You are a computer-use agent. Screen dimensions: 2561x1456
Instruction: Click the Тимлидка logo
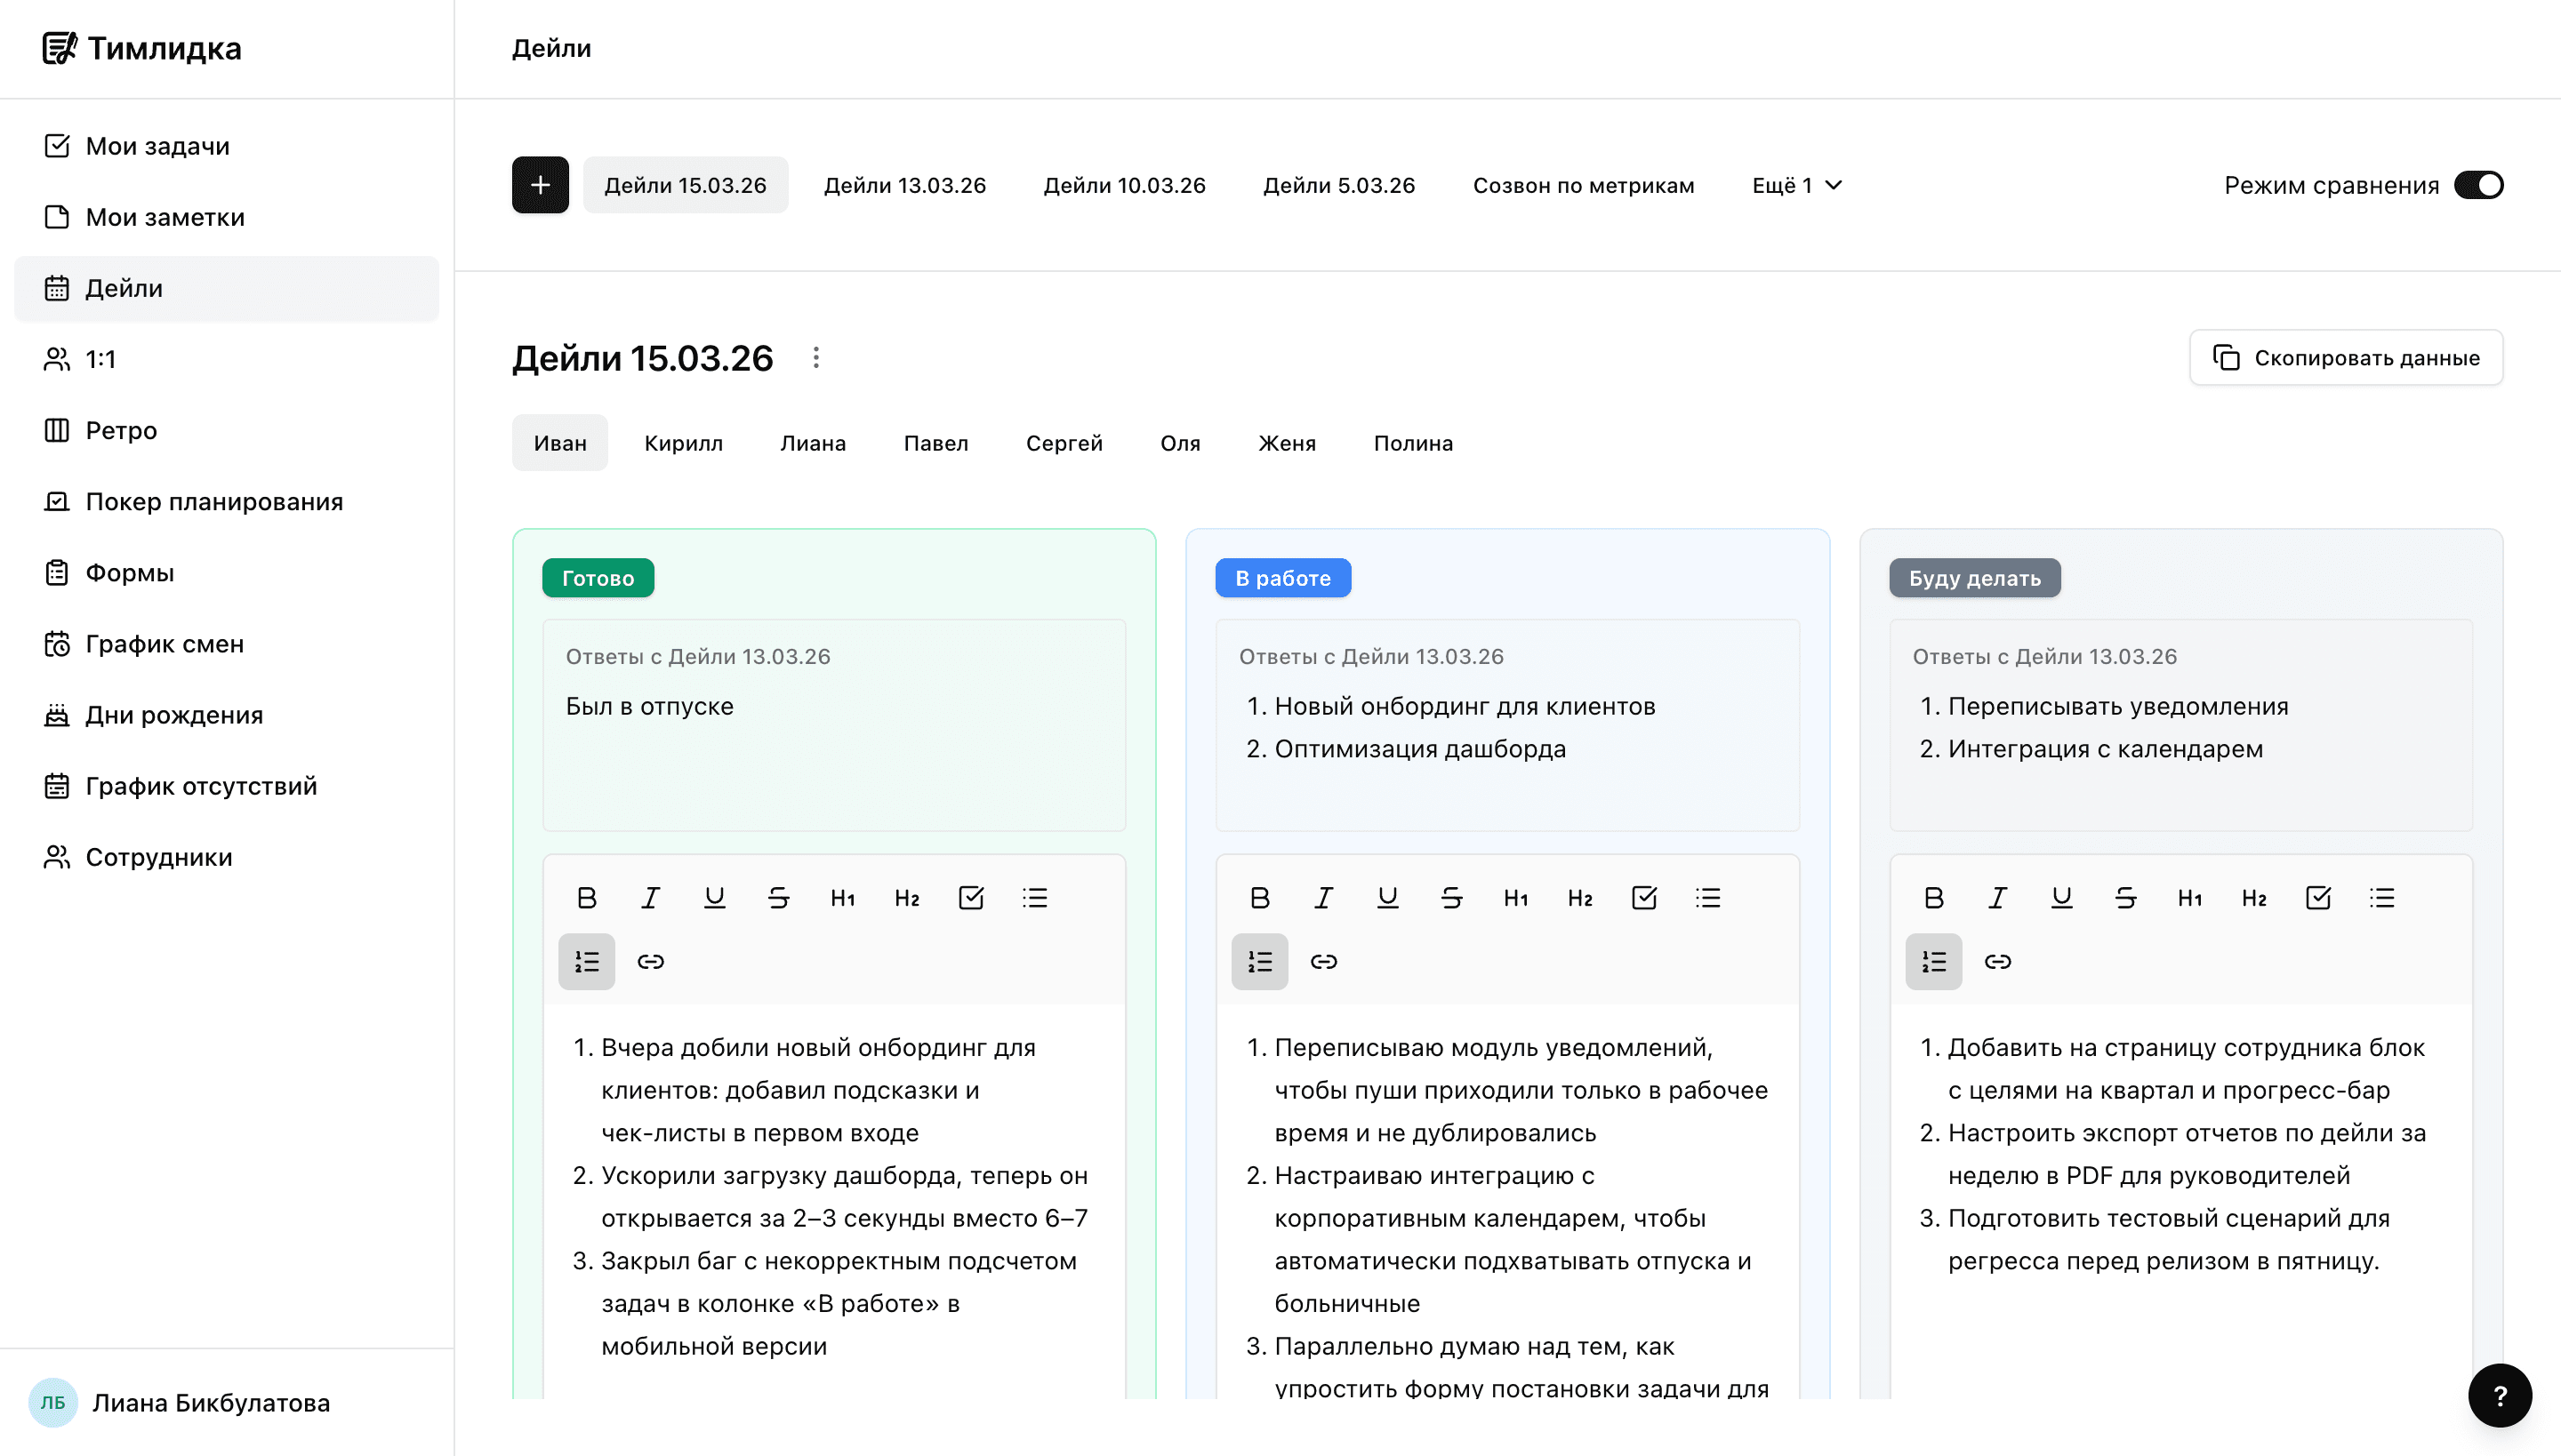coord(142,48)
